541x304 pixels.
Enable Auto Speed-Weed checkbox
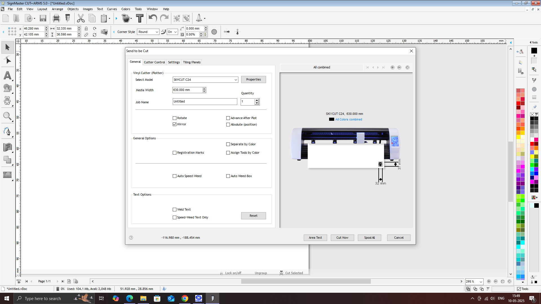click(174, 176)
